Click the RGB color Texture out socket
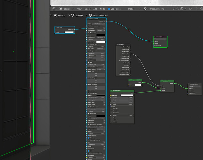Viewport: 203px width, 160px height. (x=75, y=30)
